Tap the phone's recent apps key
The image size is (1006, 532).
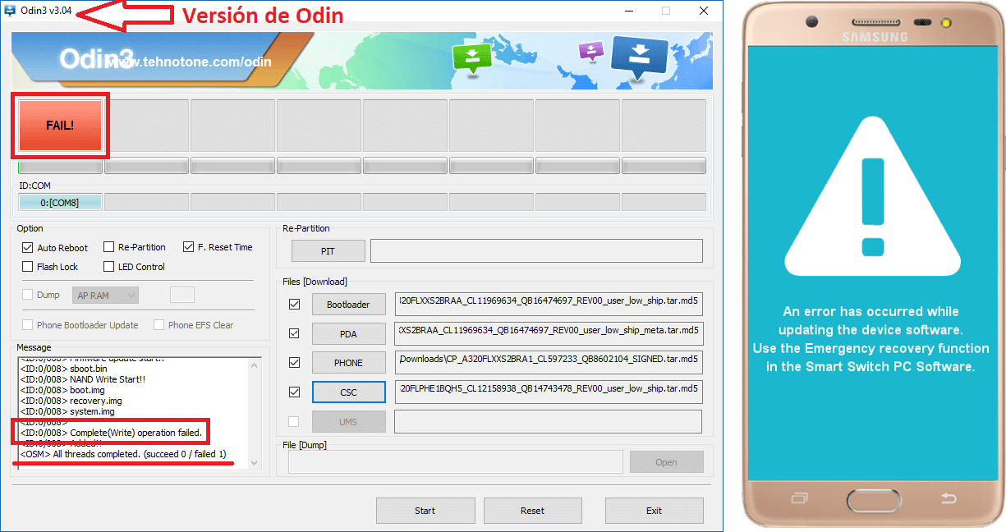click(798, 498)
